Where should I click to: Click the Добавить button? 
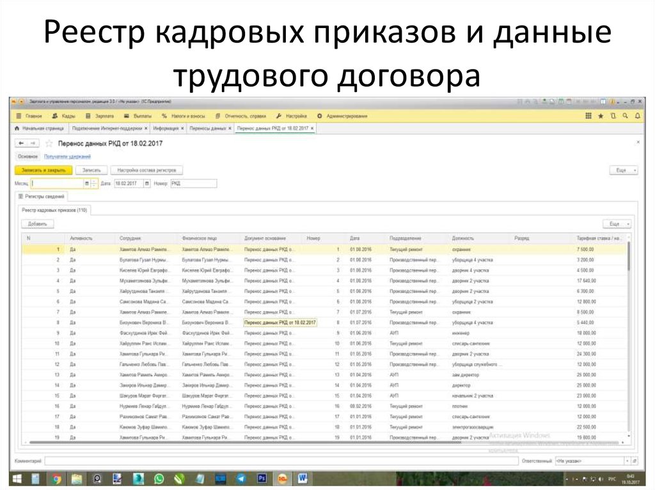(x=37, y=224)
